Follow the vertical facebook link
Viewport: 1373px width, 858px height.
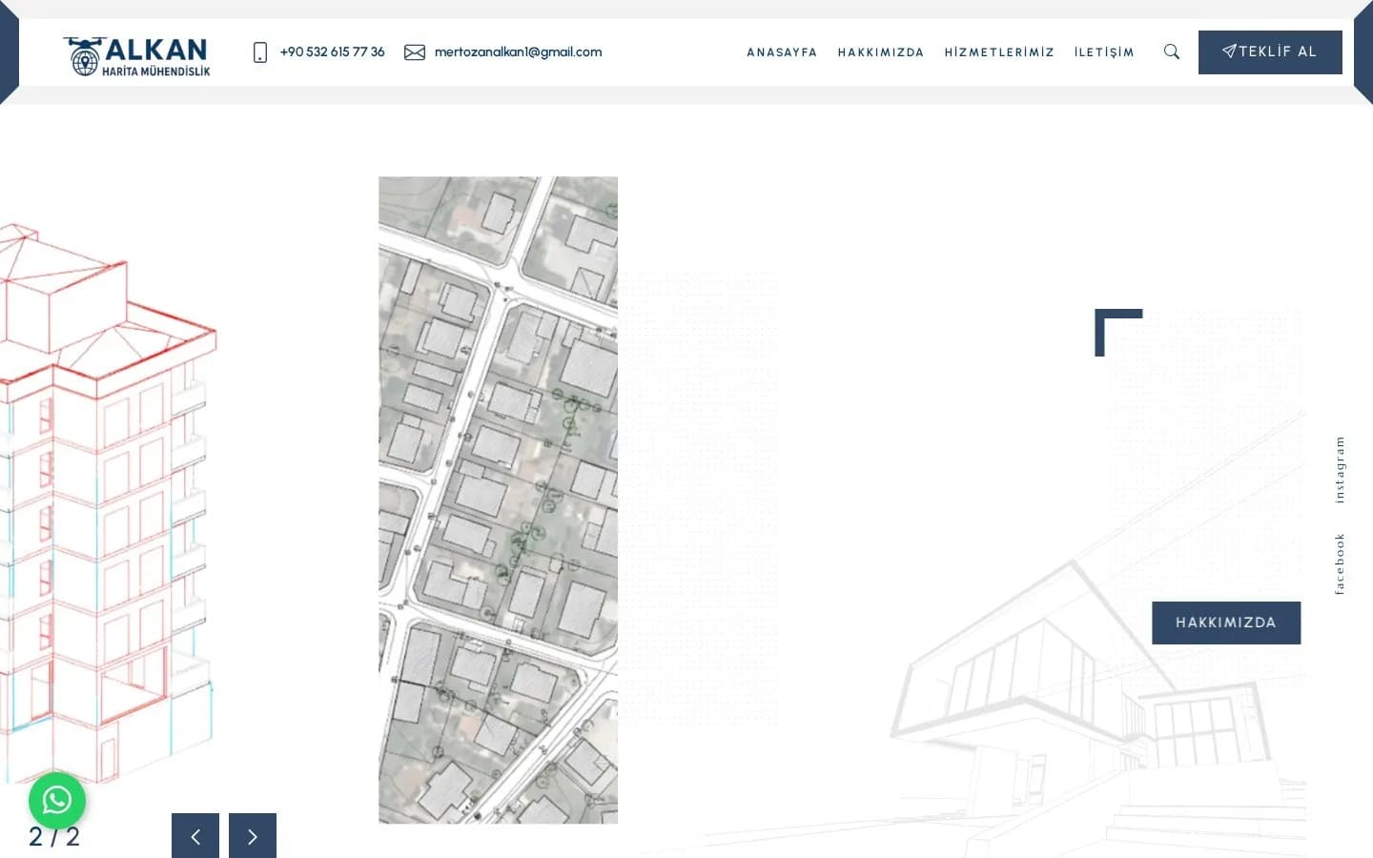click(x=1340, y=564)
